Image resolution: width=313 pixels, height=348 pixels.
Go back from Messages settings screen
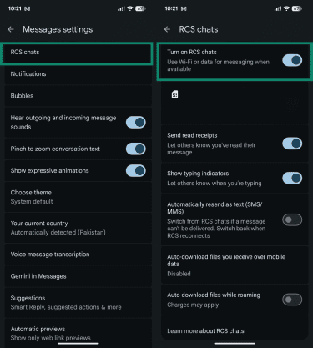coord(11,29)
